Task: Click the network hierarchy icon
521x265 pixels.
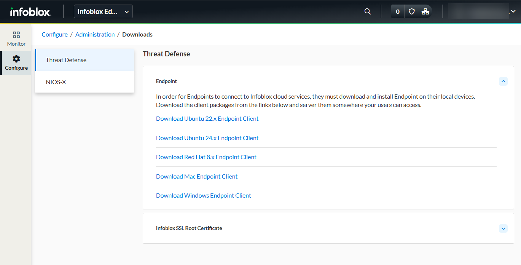Action: [x=425, y=11]
